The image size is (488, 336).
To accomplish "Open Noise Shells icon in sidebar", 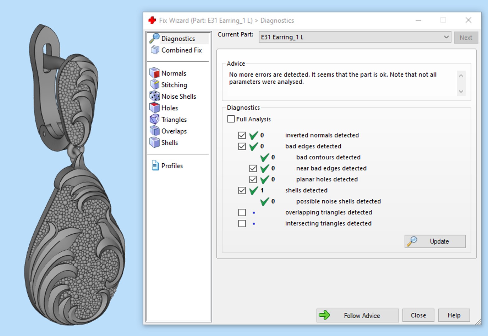I will (x=154, y=96).
